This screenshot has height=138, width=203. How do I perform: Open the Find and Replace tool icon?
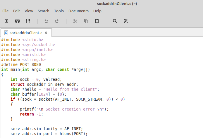[126, 21]
